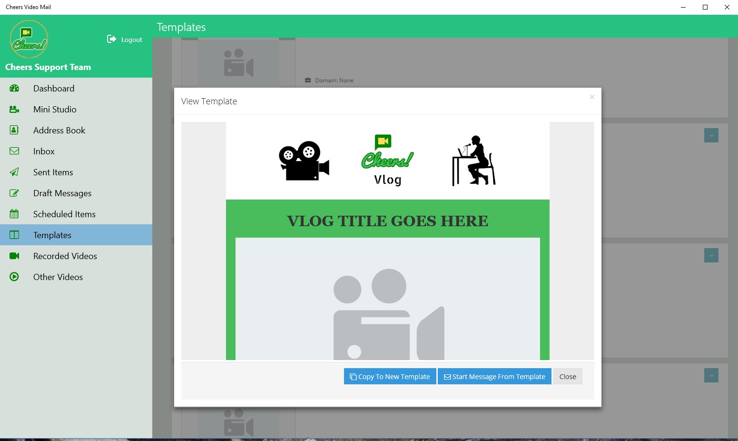Open Draft Messages
The height and width of the screenshot is (441, 738).
point(76,193)
